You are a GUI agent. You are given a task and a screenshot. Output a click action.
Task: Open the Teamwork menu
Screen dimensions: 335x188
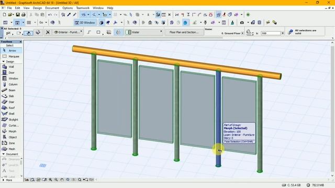pyautogui.click(x=83, y=8)
